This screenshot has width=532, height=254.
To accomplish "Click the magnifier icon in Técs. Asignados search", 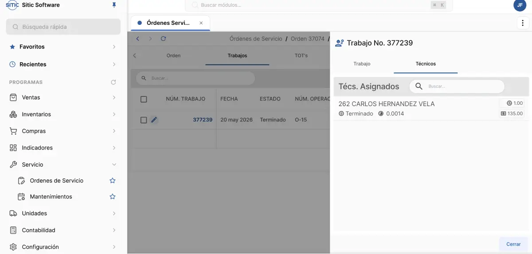I will point(419,86).
